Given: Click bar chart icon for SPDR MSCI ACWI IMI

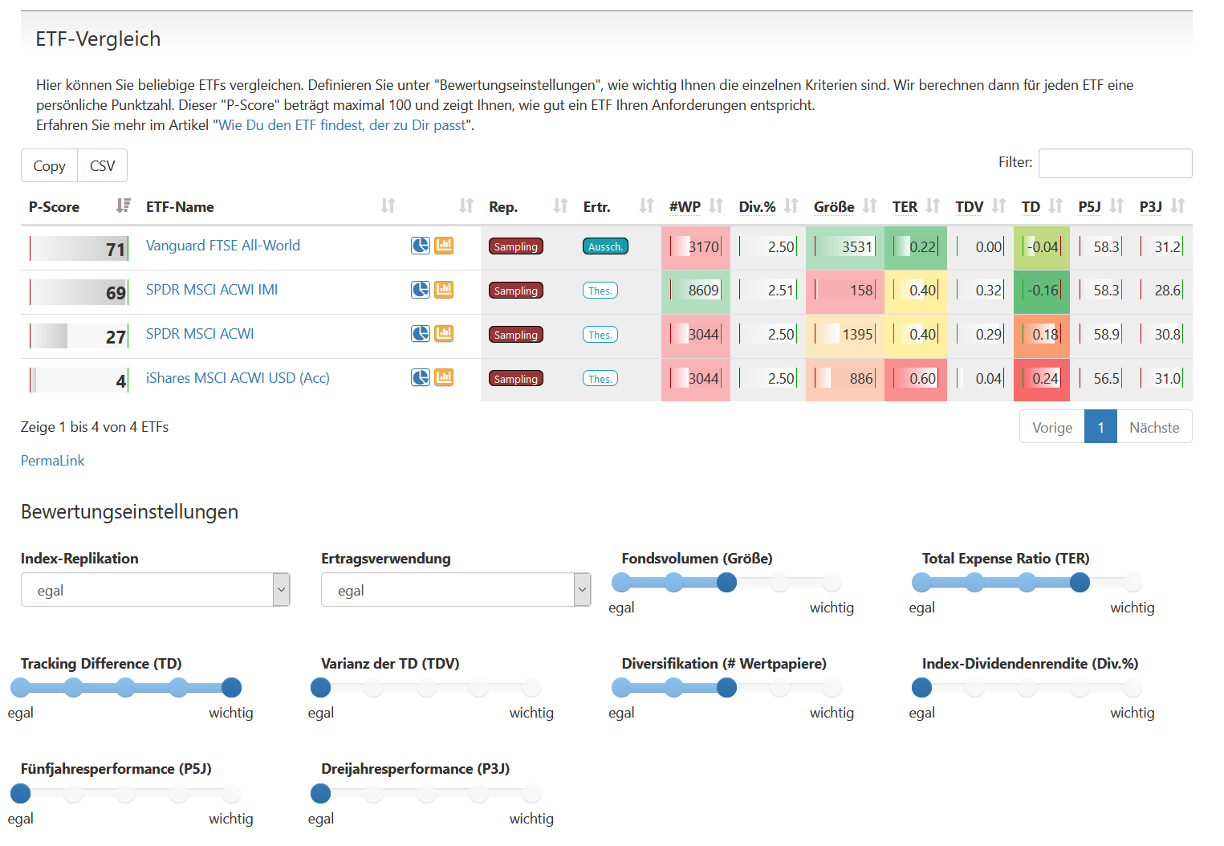Looking at the screenshot, I should [444, 290].
